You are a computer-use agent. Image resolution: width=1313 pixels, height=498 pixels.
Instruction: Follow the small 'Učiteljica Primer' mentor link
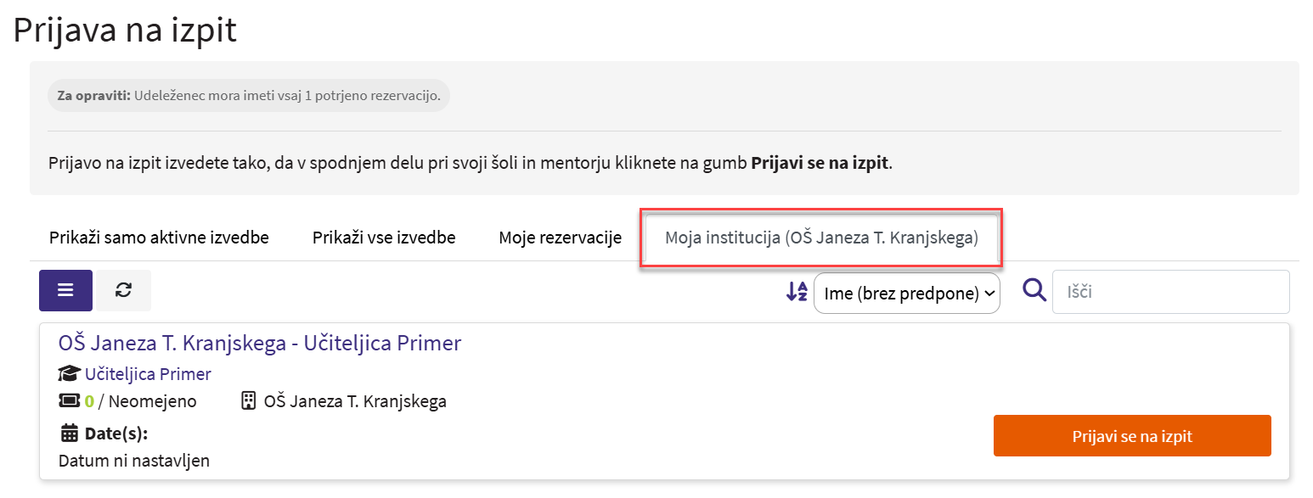click(148, 374)
